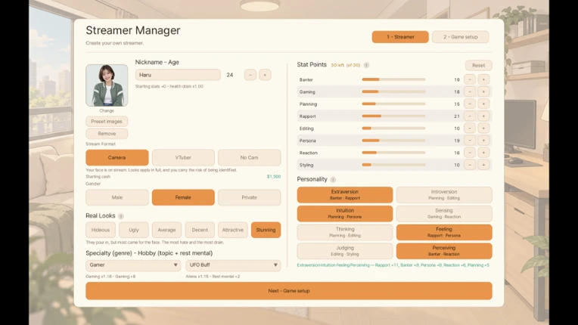Increase the Persona stat
Screen dimensions: 578x325
(x=483, y=141)
